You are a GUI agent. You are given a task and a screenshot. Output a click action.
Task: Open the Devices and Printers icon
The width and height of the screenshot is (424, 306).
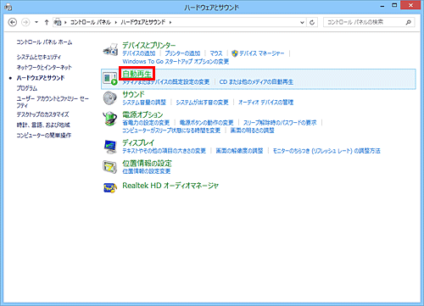110,50
